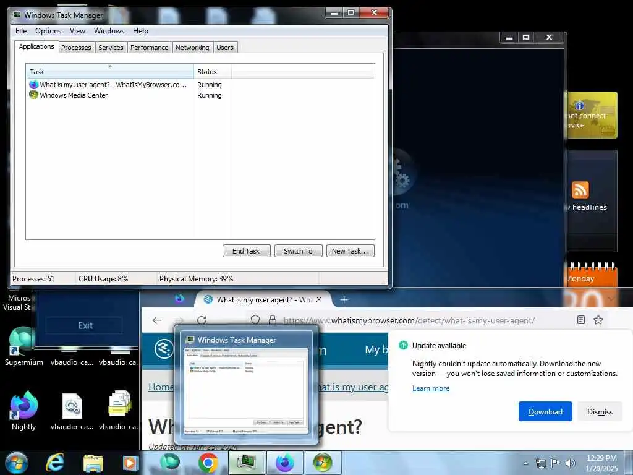
Task: Open Action Center flag icon
Action: [x=556, y=463]
